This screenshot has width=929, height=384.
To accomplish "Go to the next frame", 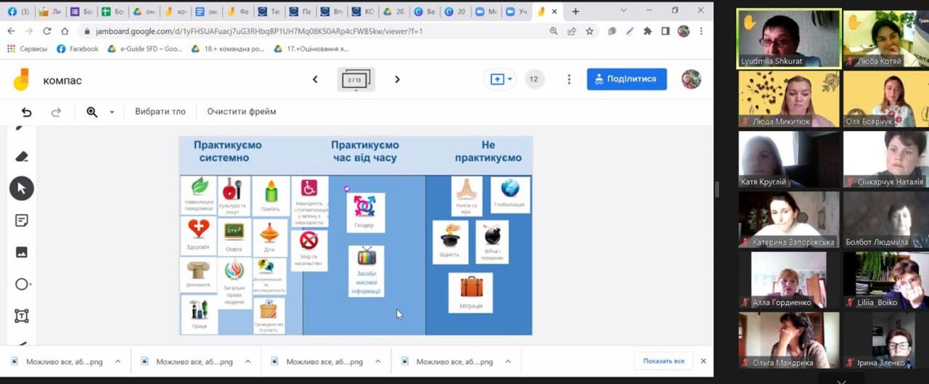I will 397,79.
